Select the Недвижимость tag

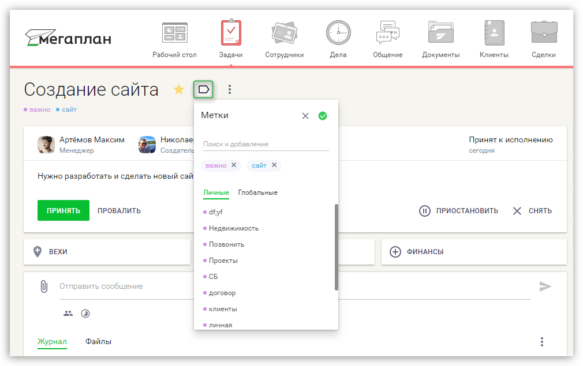[x=231, y=228]
